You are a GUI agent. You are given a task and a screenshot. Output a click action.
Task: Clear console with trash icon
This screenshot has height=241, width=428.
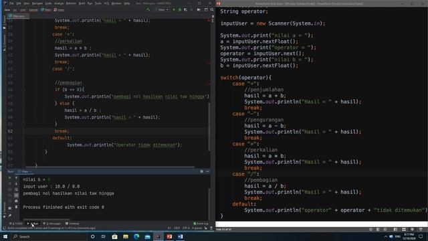point(16,207)
